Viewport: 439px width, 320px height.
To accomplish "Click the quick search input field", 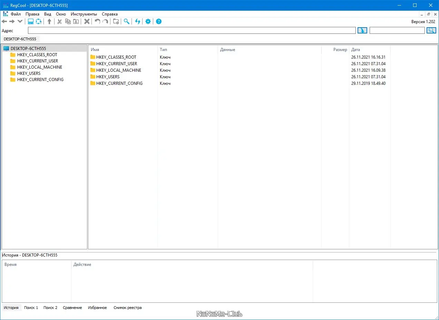I will coord(397,30).
